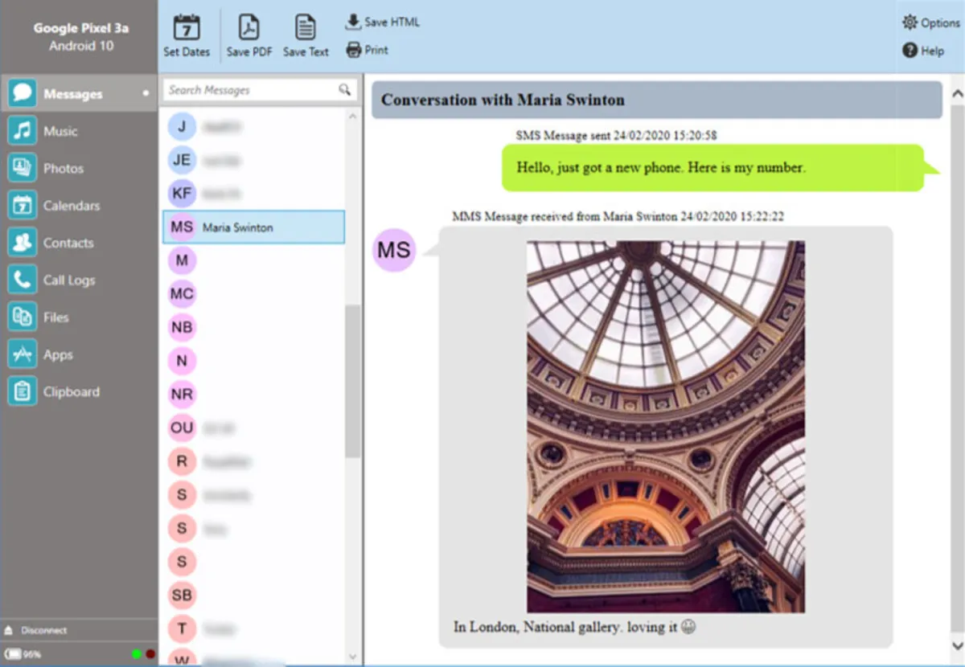Open the National Gallery dome photo
The width and height of the screenshot is (965, 667).
664,424
